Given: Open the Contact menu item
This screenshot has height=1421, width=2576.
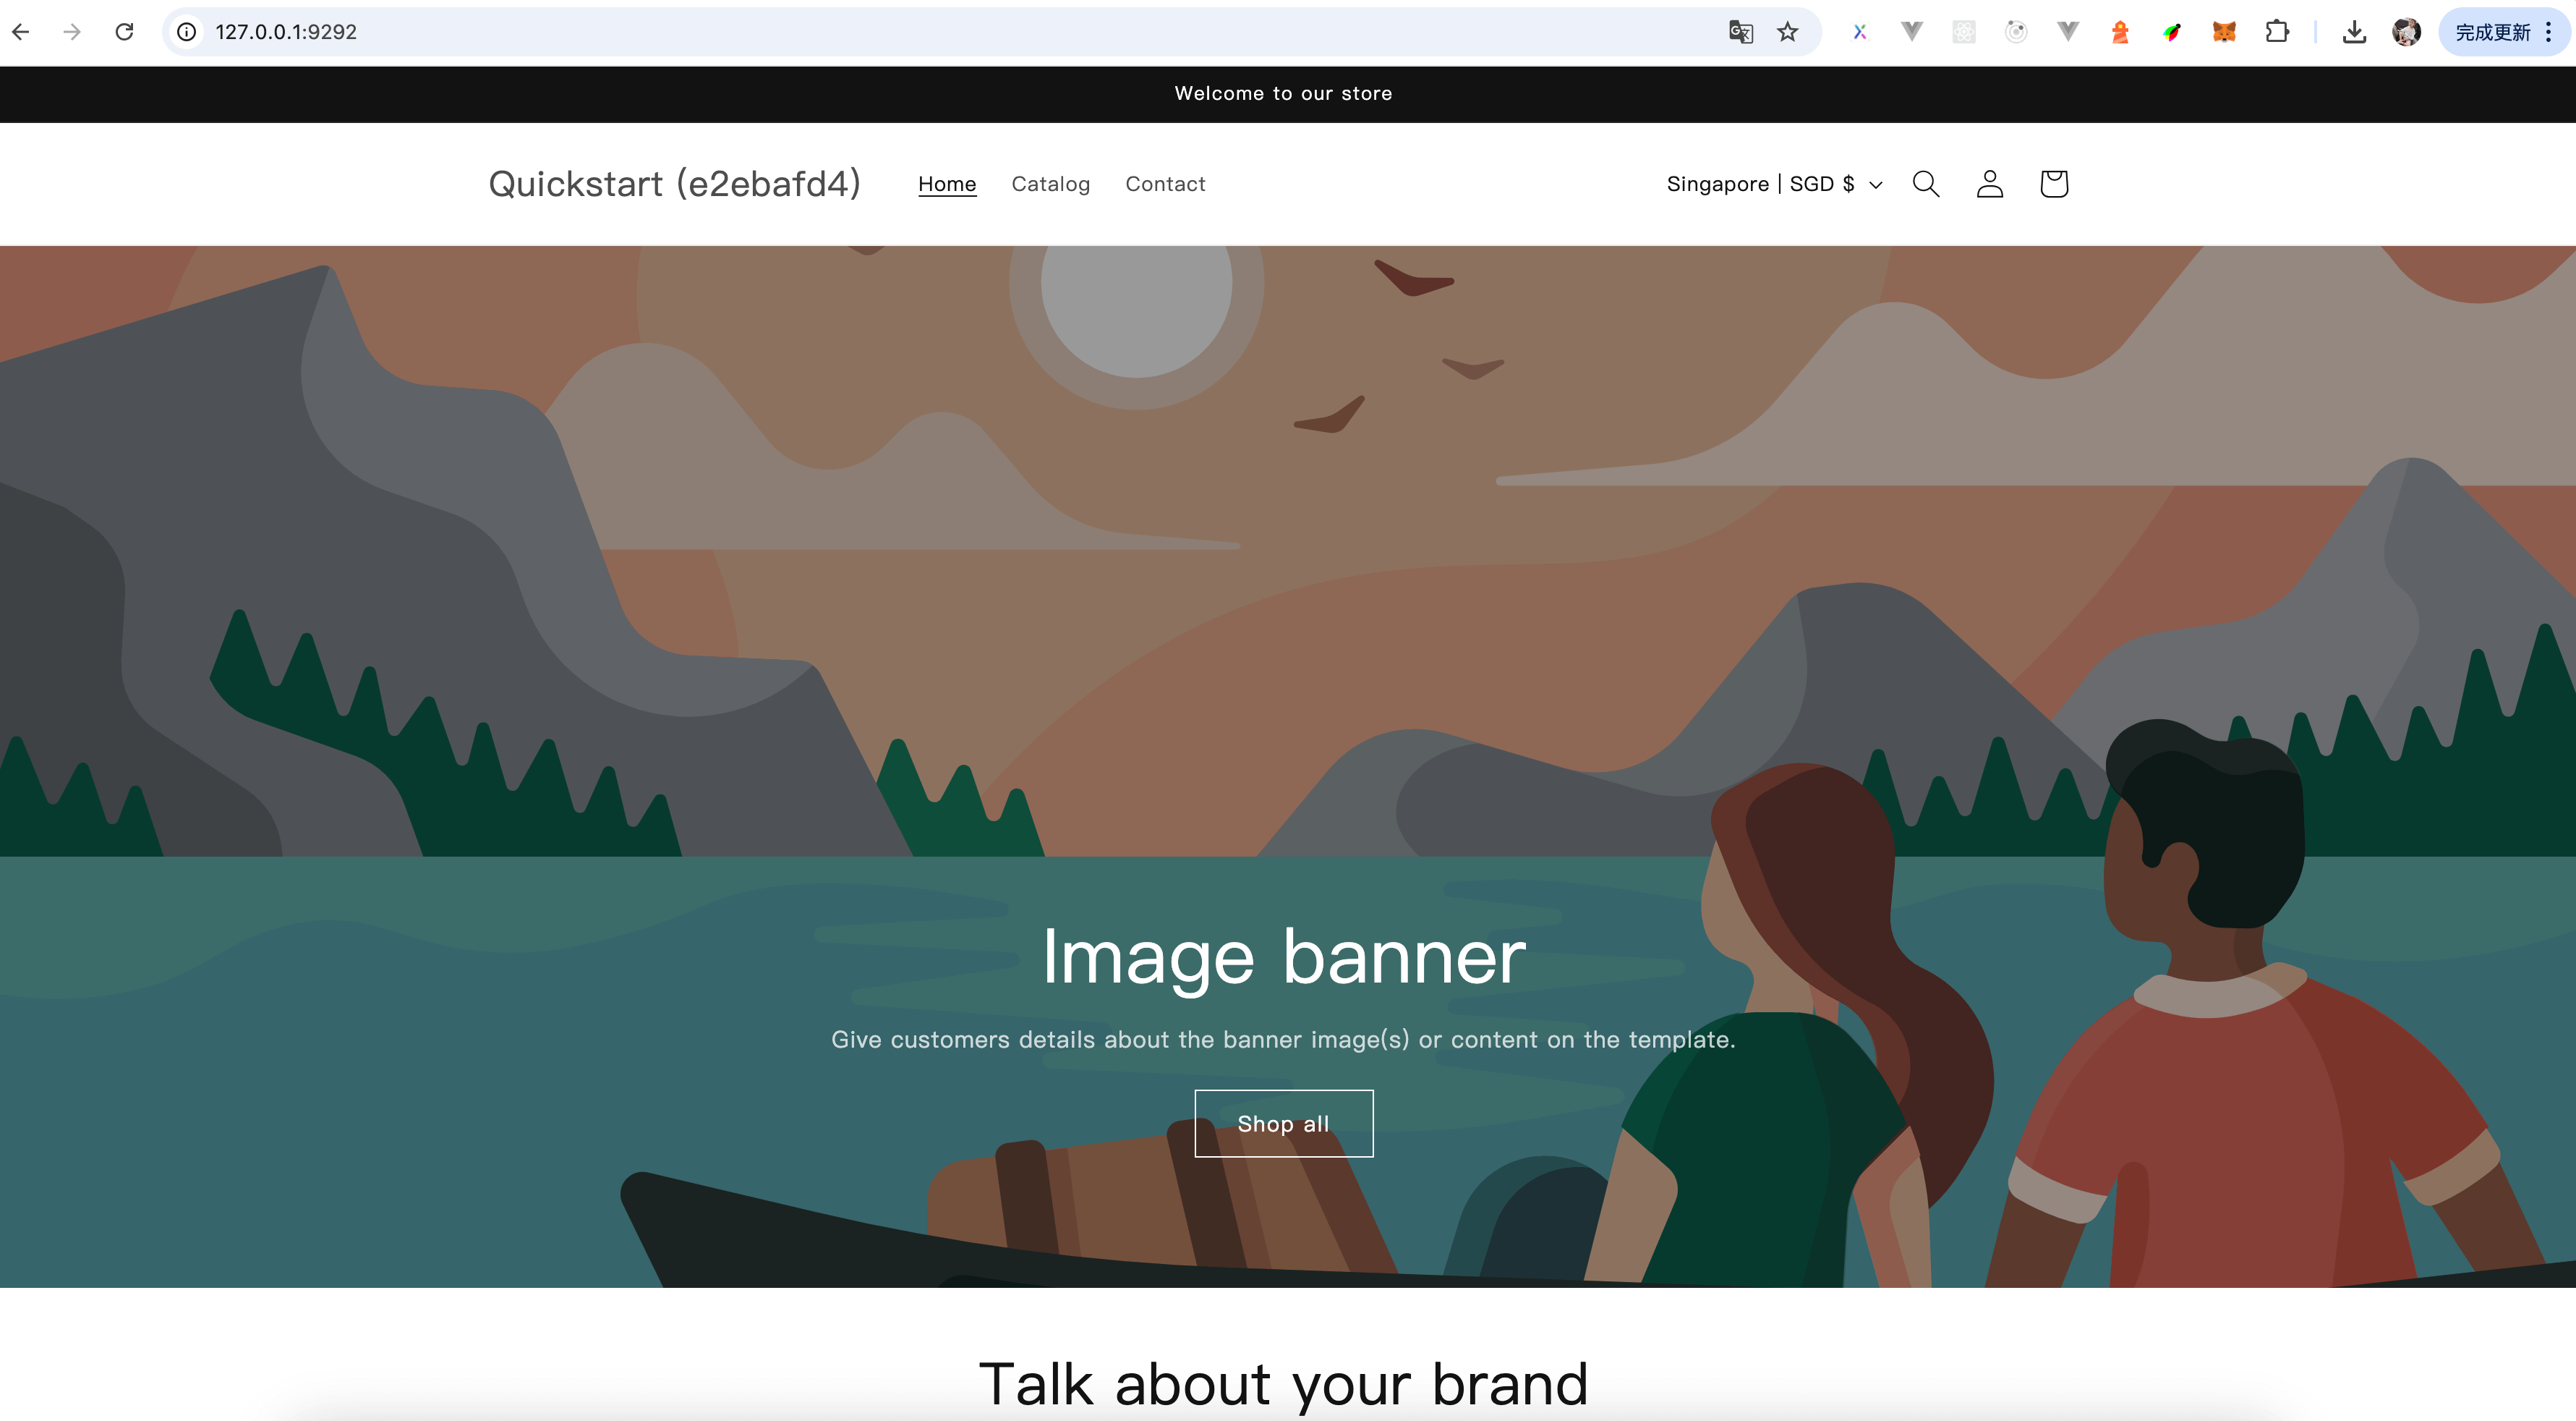Looking at the screenshot, I should coord(1165,184).
